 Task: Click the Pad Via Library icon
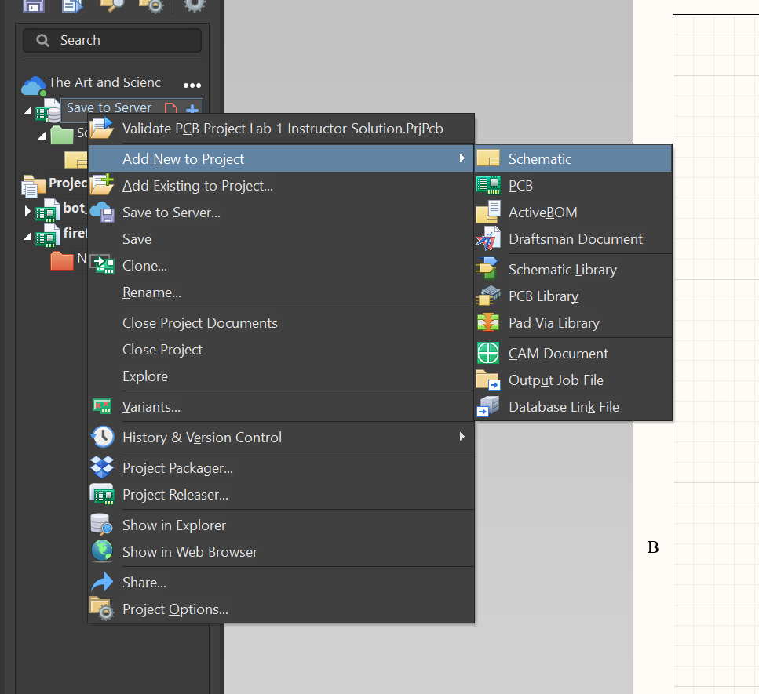(488, 322)
